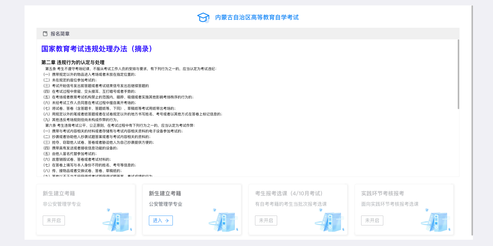This screenshot has height=246, width=493.
Task: Click the document icon beside 报名简章
Action: [x=45, y=34]
